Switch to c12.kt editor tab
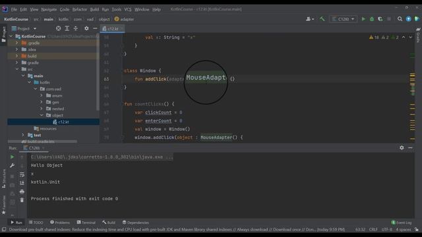 pos(113,29)
